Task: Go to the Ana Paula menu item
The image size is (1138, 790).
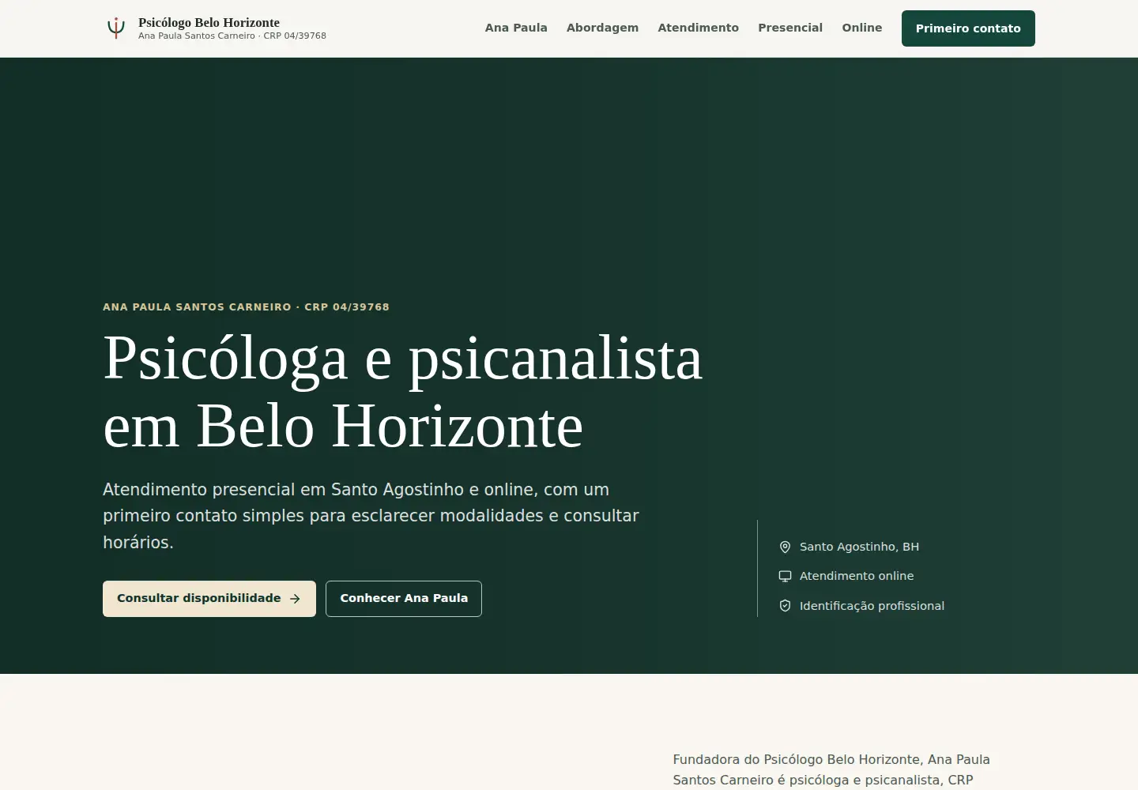Action: [x=516, y=28]
